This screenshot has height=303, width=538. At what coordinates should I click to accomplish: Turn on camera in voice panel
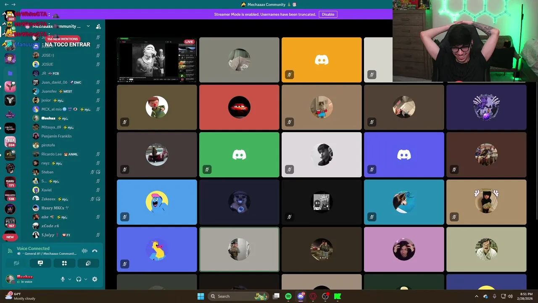[16, 263]
